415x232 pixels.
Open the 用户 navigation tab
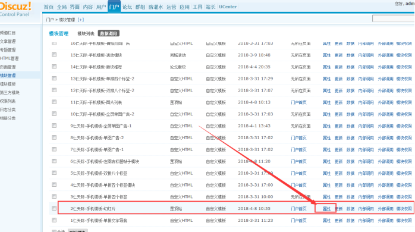tap(101, 7)
